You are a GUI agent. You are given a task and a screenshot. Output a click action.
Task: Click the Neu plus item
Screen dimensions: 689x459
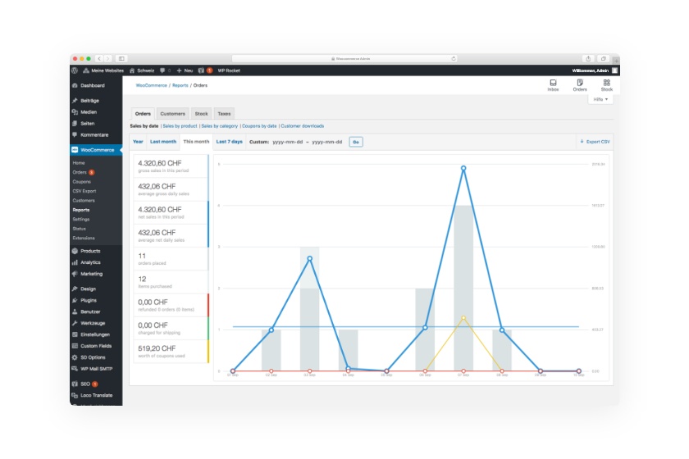(185, 70)
